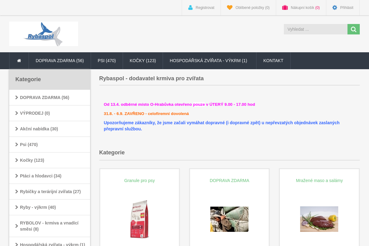Expand the Ryby - výkrm chevron
The image size is (369, 246).
click(17, 207)
